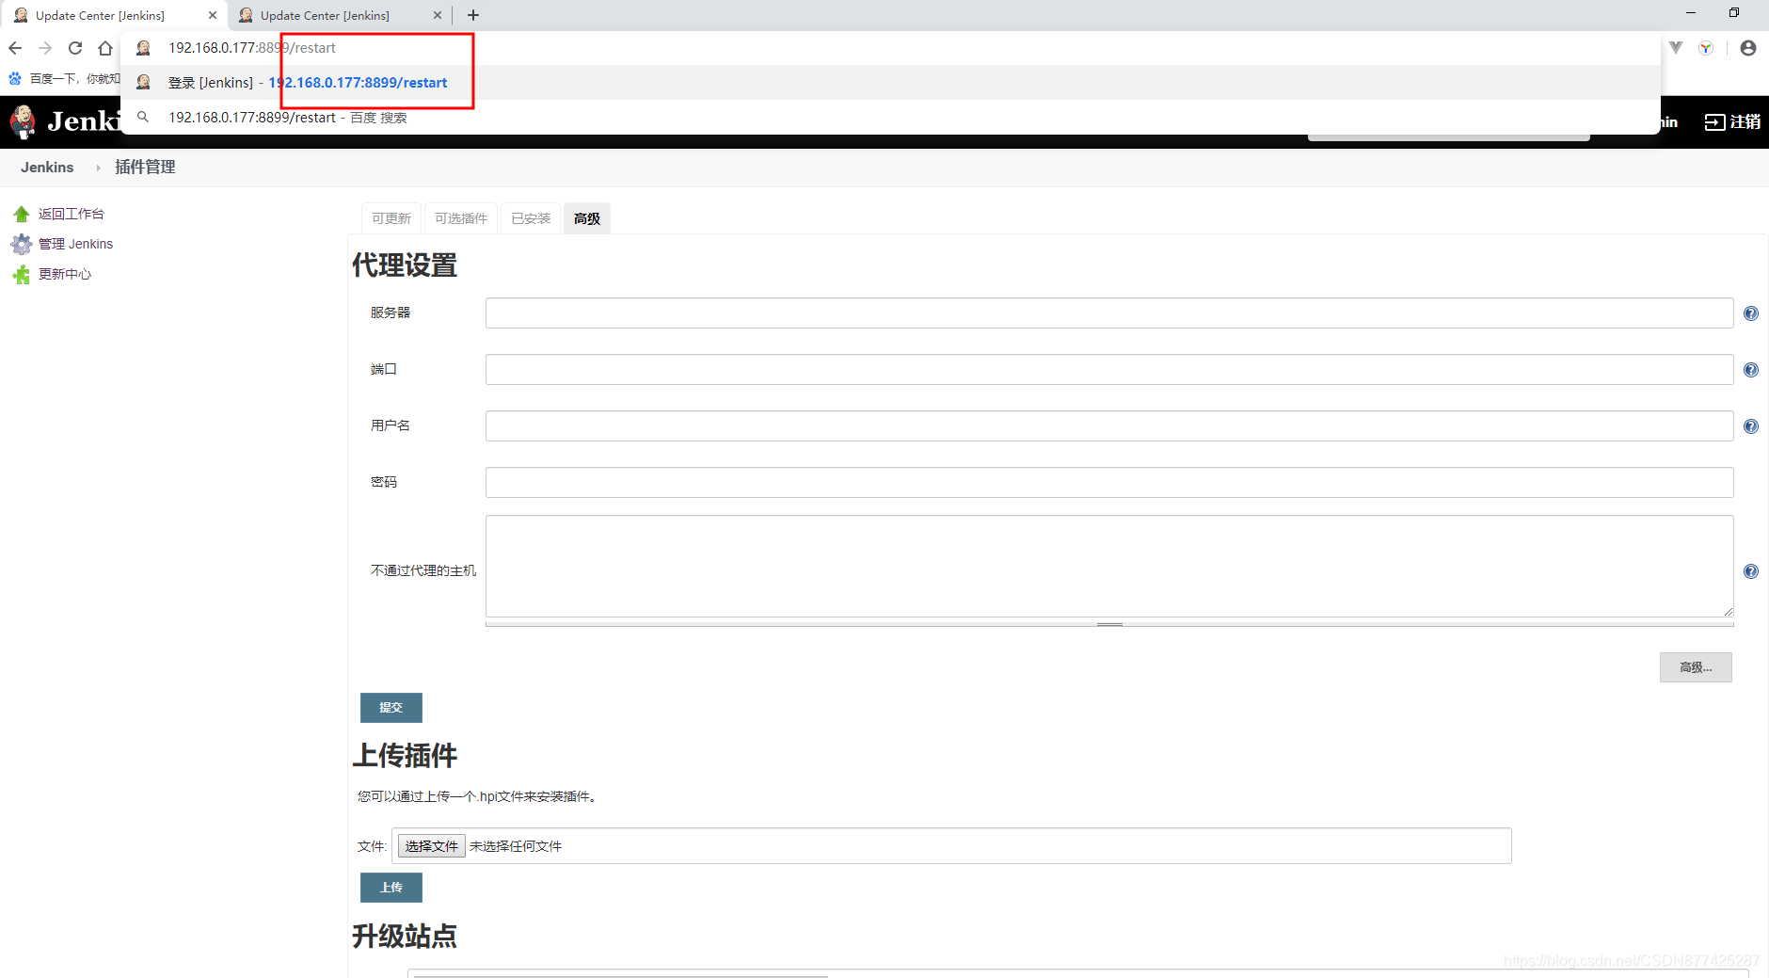Submit proxy settings with 提交 button
Viewport: 1769px width, 978px height.
[391, 708]
